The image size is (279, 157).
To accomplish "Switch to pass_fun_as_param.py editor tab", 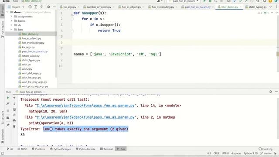I will [197, 7].
